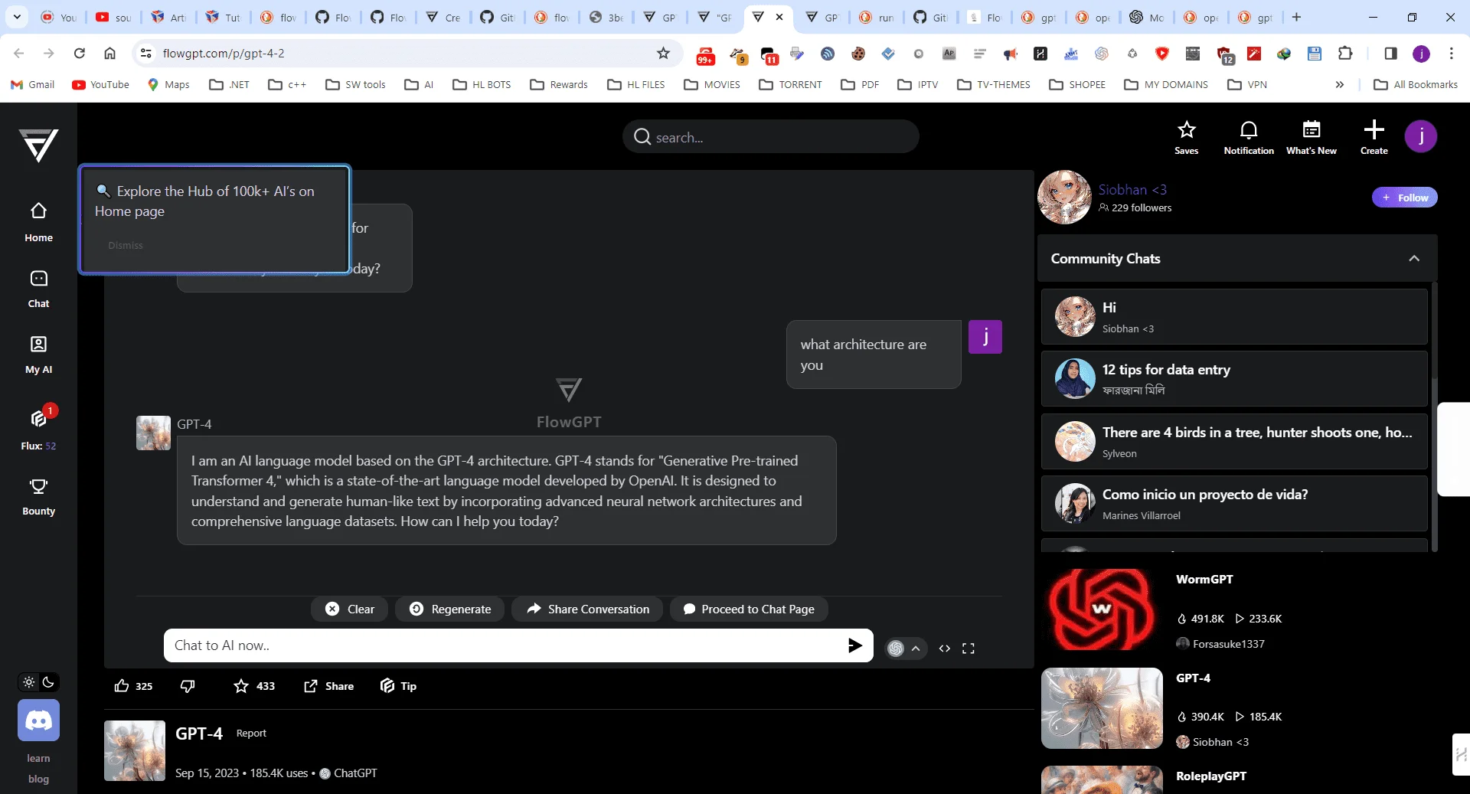Open Gmail bookmark
Image resolution: width=1470 pixels, height=794 pixels.
tap(33, 85)
